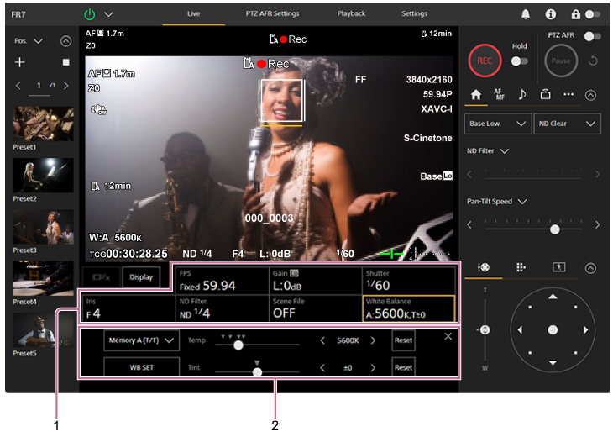Switch to the Playback tab
613x437 pixels.
351,14
